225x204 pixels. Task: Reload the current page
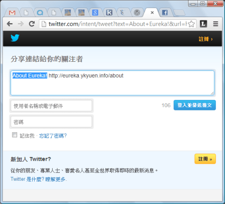(x=32, y=24)
